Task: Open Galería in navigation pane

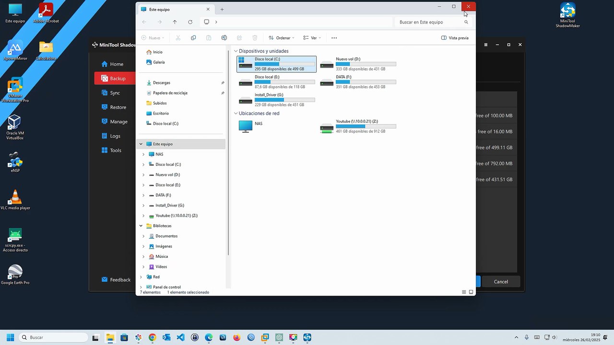Action: click(155, 62)
